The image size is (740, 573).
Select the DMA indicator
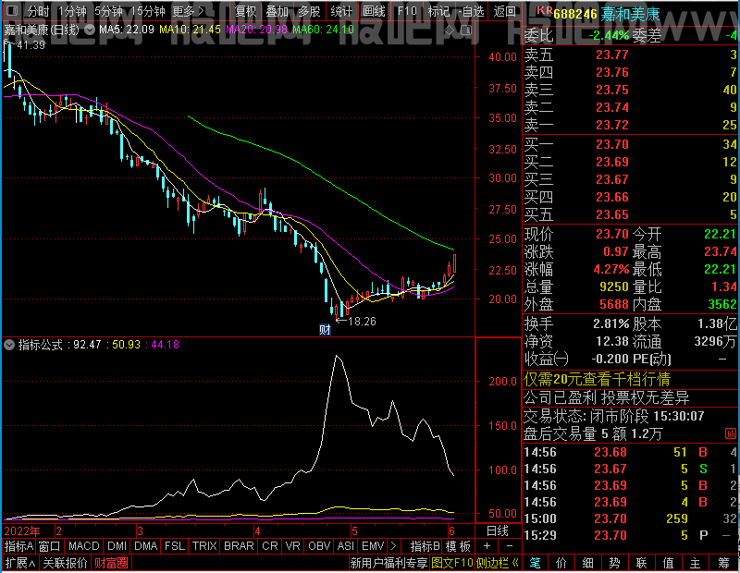(x=146, y=546)
